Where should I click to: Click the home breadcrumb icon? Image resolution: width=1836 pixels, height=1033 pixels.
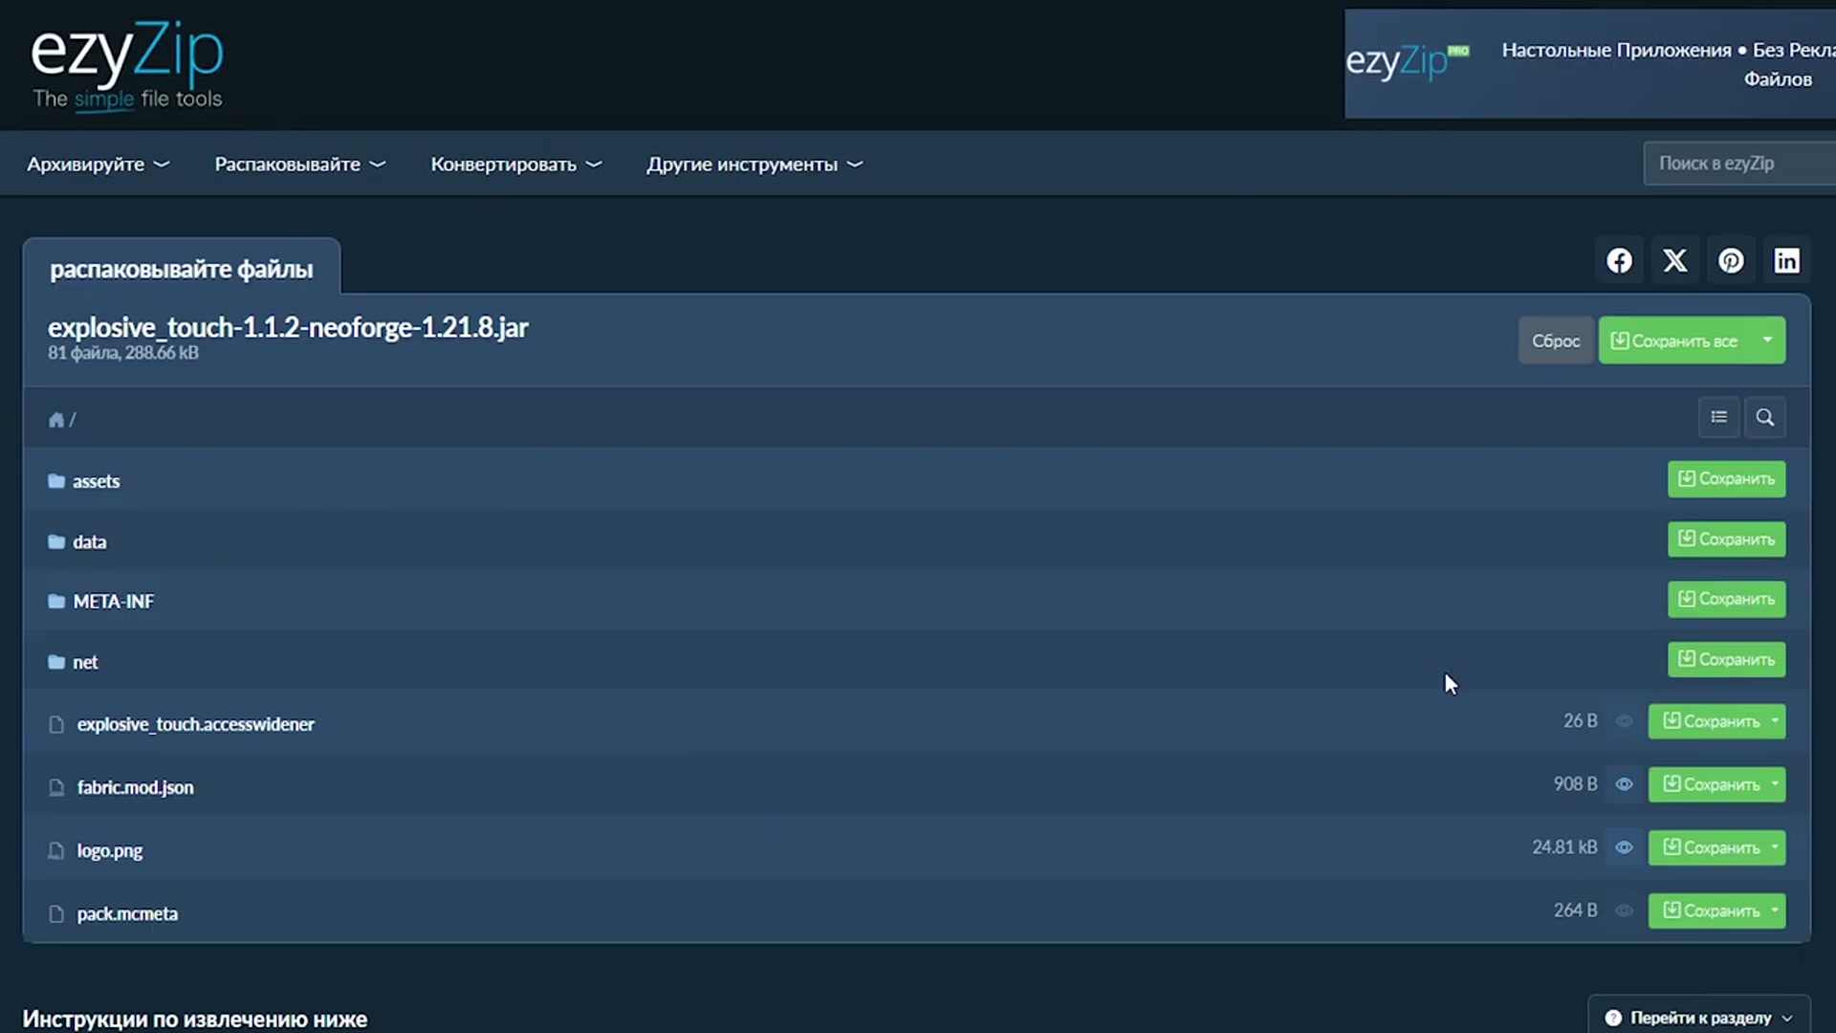click(56, 419)
